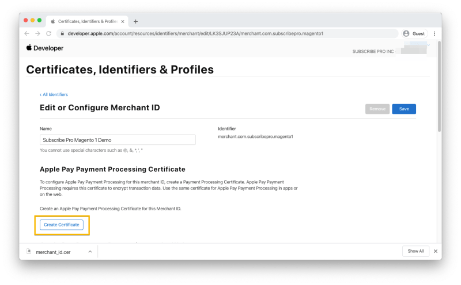This screenshot has width=461, height=285.
Task: Select the Certificates, Identifiers & Profiles tab
Action: (87, 21)
